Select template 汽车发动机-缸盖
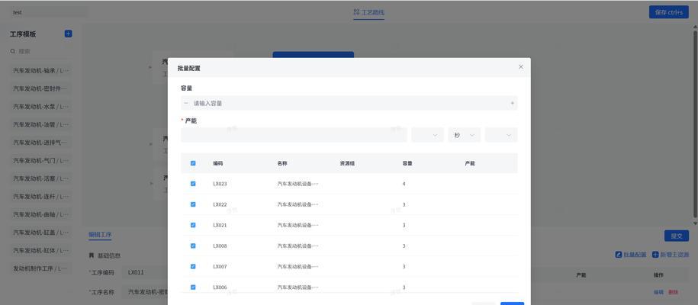 click(41, 233)
